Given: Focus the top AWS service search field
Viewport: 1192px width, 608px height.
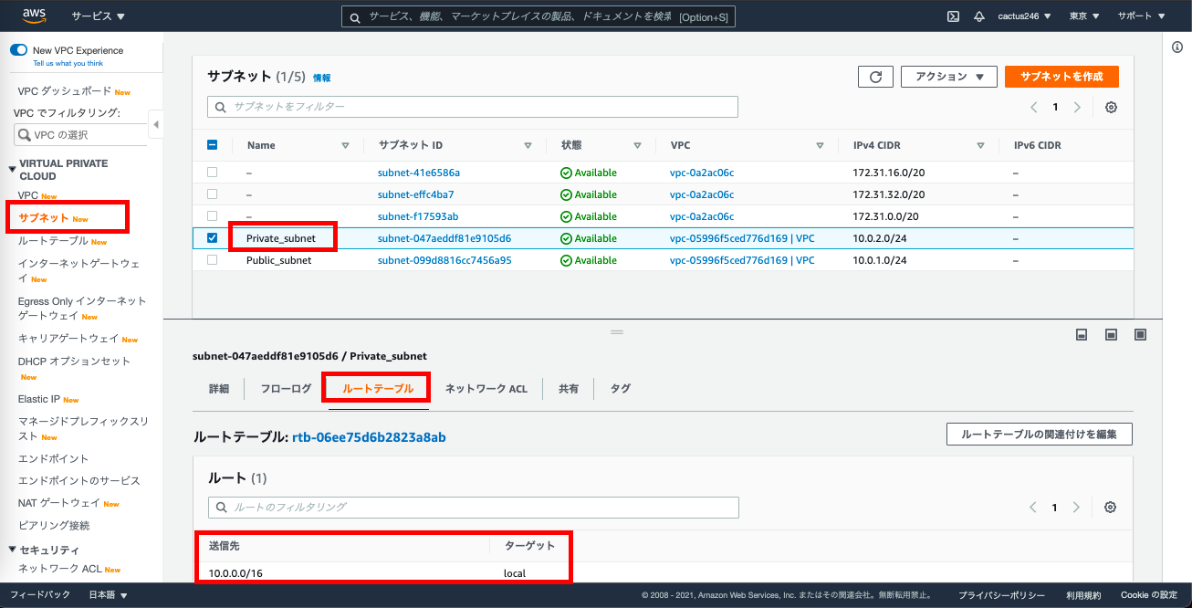Looking at the screenshot, I should click(x=538, y=16).
